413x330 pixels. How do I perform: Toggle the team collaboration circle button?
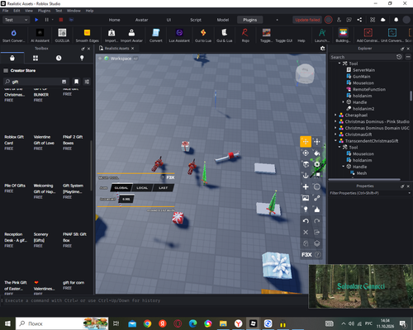[328, 20]
